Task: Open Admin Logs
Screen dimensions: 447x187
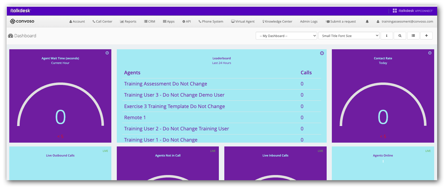Action: pos(309,22)
